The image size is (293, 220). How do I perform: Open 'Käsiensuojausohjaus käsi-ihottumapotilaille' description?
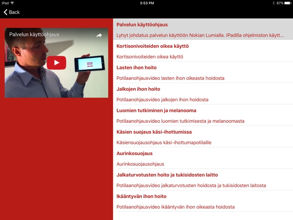[x=164, y=143]
